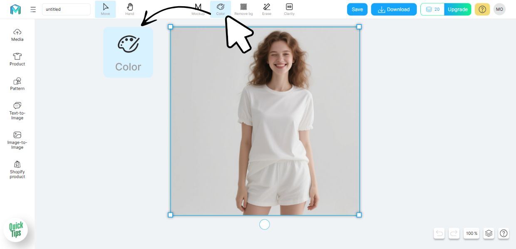Image resolution: width=516 pixels, height=249 pixels.
Task: Edit the untitled project name field
Action: point(66,9)
